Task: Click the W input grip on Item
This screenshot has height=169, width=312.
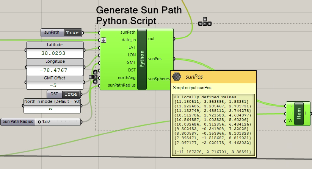Action: click(x=285, y=121)
